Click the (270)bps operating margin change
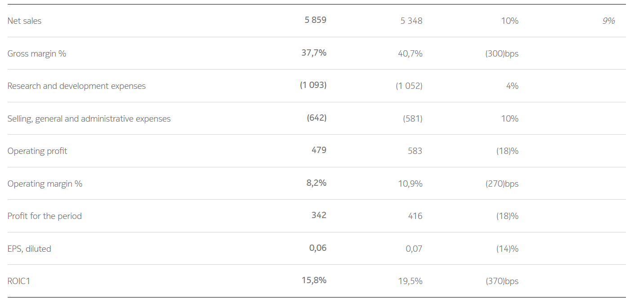This screenshot has height=302, width=639. [x=502, y=184]
